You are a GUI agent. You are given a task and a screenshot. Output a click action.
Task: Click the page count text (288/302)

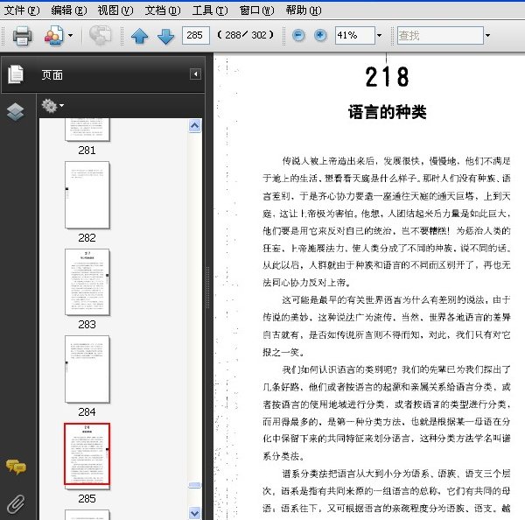click(x=245, y=35)
